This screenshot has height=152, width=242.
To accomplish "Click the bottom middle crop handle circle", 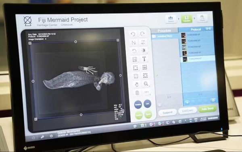I will pos(81,115).
